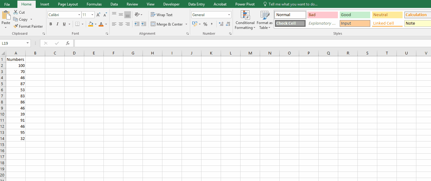Click the Cut button

coord(19,12)
